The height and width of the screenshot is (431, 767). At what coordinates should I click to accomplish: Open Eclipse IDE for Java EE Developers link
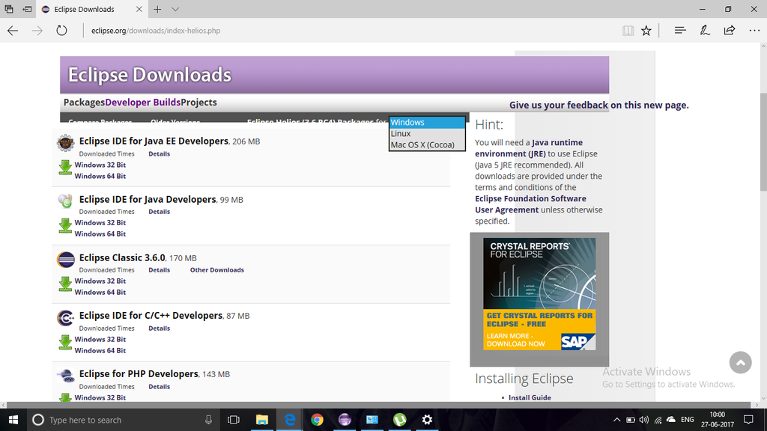click(x=154, y=141)
